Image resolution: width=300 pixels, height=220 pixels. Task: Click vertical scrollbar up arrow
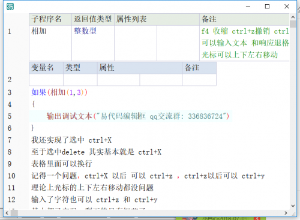(x=293, y=17)
